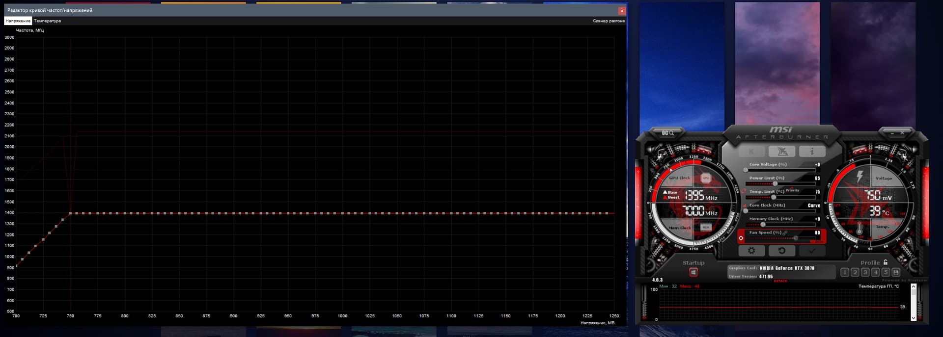Image resolution: width=943 pixels, height=337 pixels.
Task: Click Сканер разгона in curve editor
Action: point(609,21)
